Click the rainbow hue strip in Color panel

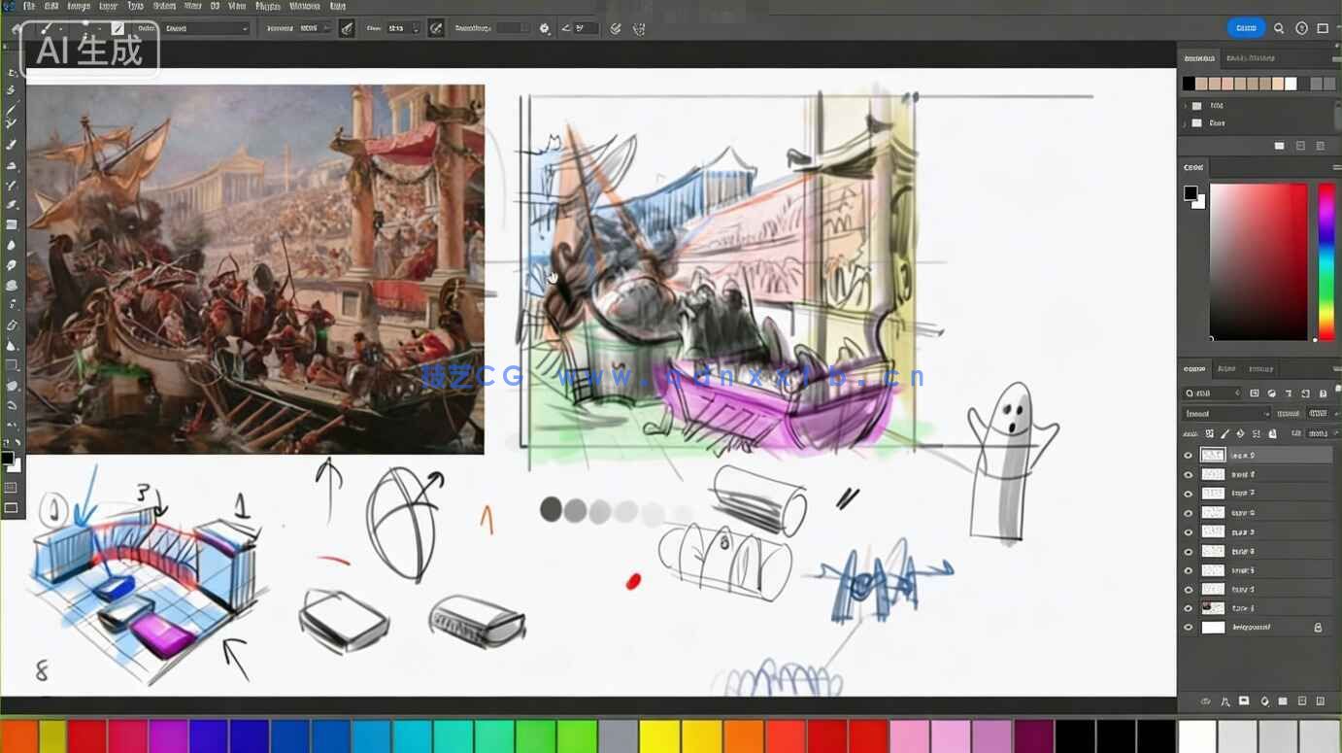(1325, 261)
